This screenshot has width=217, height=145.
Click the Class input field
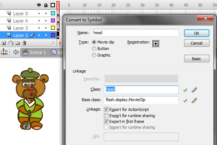pyautogui.click(x=141, y=90)
